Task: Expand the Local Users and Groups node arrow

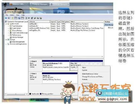Action: pos(9,33)
